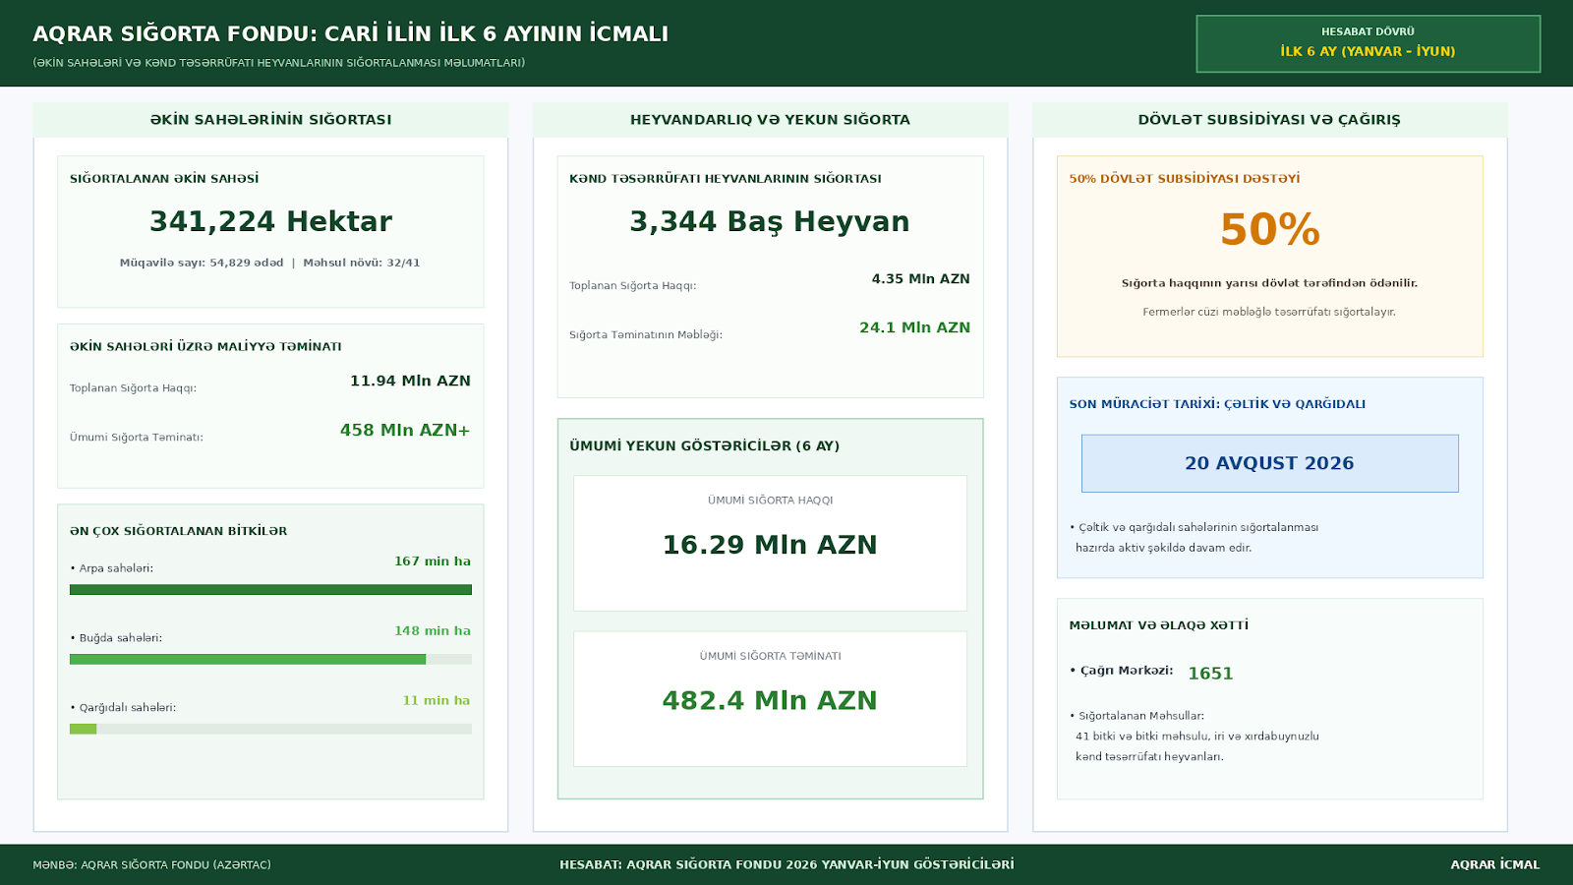1573x885 pixels.
Task: Select the 24.1 Mln AZN coverage amount
Action: pos(914,328)
